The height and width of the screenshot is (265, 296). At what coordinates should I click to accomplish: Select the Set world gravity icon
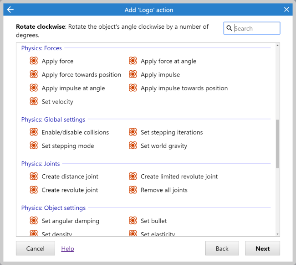click(133, 146)
